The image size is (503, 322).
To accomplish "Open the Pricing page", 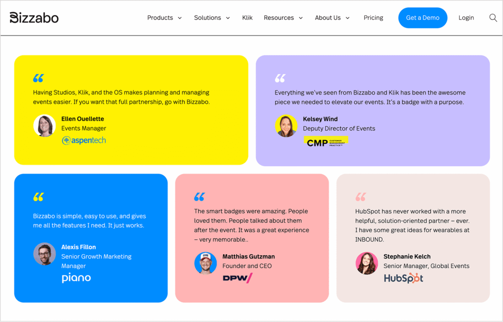I will [x=373, y=17].
